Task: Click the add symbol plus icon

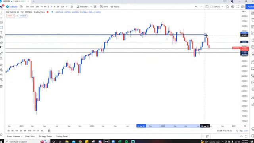Action: point(21,7)
